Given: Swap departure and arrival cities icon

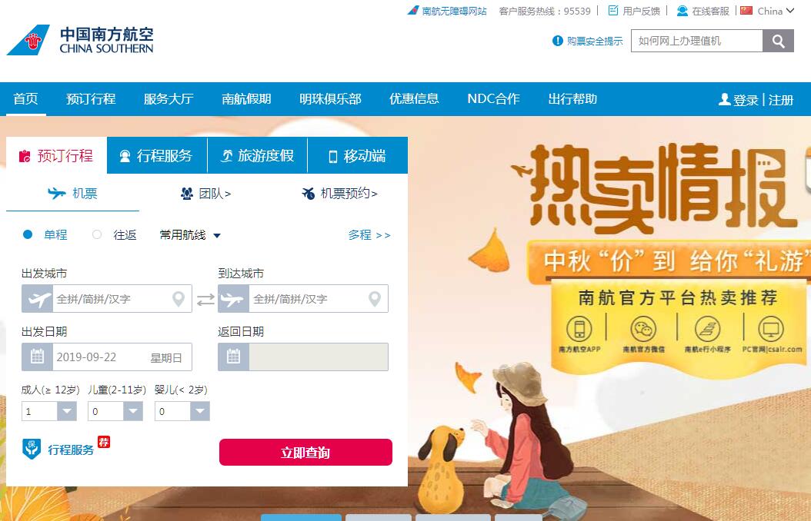Looking at the screenshot, I should pos(205,300).
